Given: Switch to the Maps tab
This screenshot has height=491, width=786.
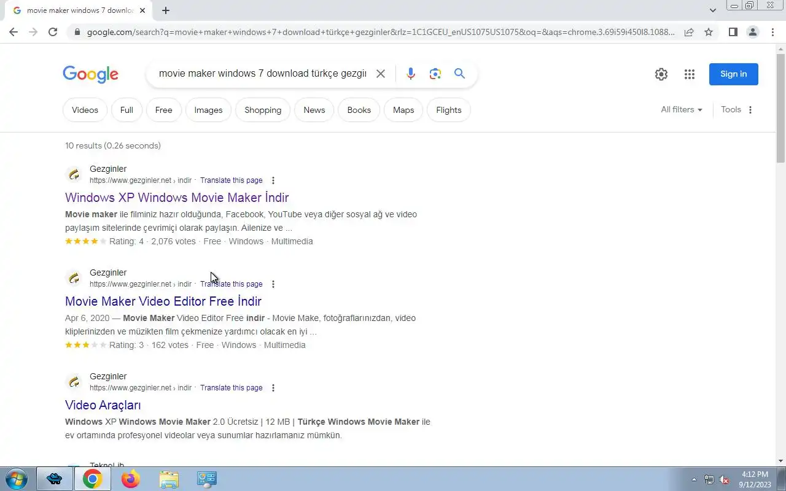Looking at the screenshot, I should pyautogui.click(x=403, y=110).
